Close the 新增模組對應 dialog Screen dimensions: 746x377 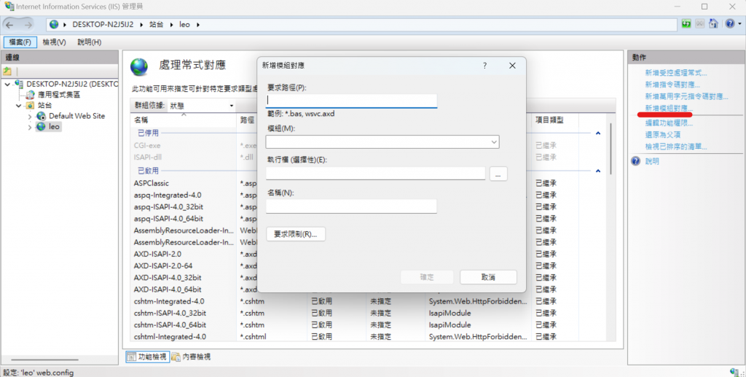click(512, 66)
